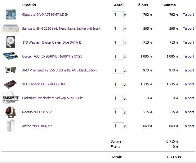
Task: Click the AMD Phenom processor thumbnail
Action: (x=10, y=70)
